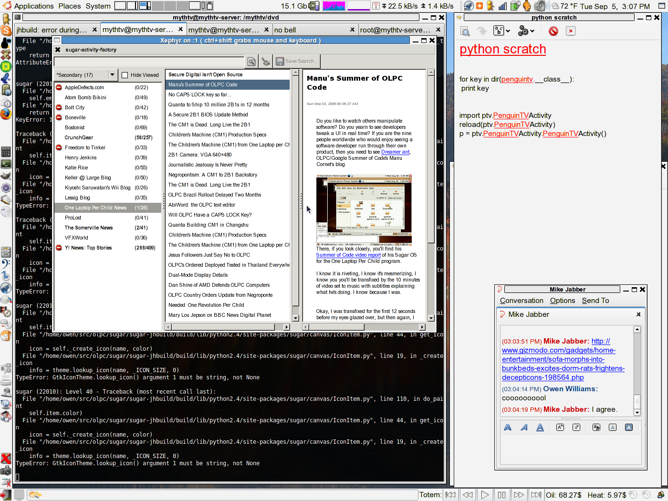Viewport: 668px width, 501px height.
Task: Open the System menu
Action: [x=98, y=6]
